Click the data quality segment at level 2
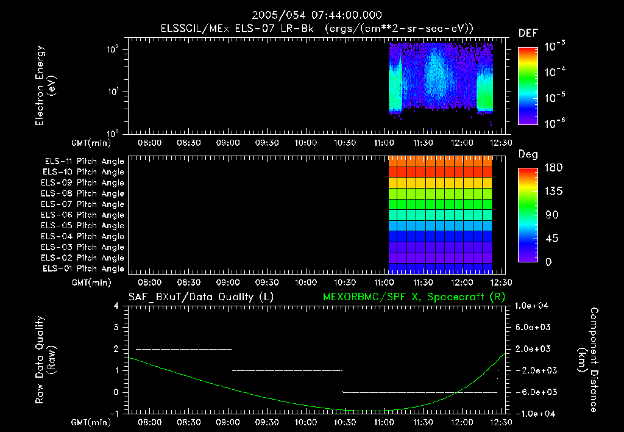Image resolution: width=624 pixels, height=432 pixels. 183,349
